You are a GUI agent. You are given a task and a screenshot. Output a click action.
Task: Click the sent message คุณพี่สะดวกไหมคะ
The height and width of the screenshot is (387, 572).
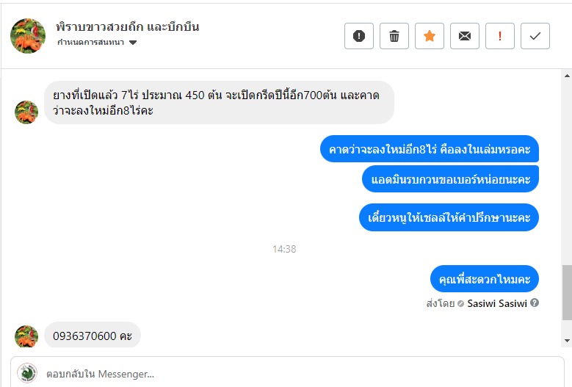[485, 279]
